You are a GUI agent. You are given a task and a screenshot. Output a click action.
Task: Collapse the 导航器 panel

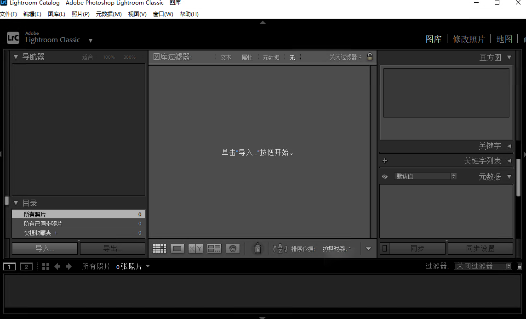point(16,57)
